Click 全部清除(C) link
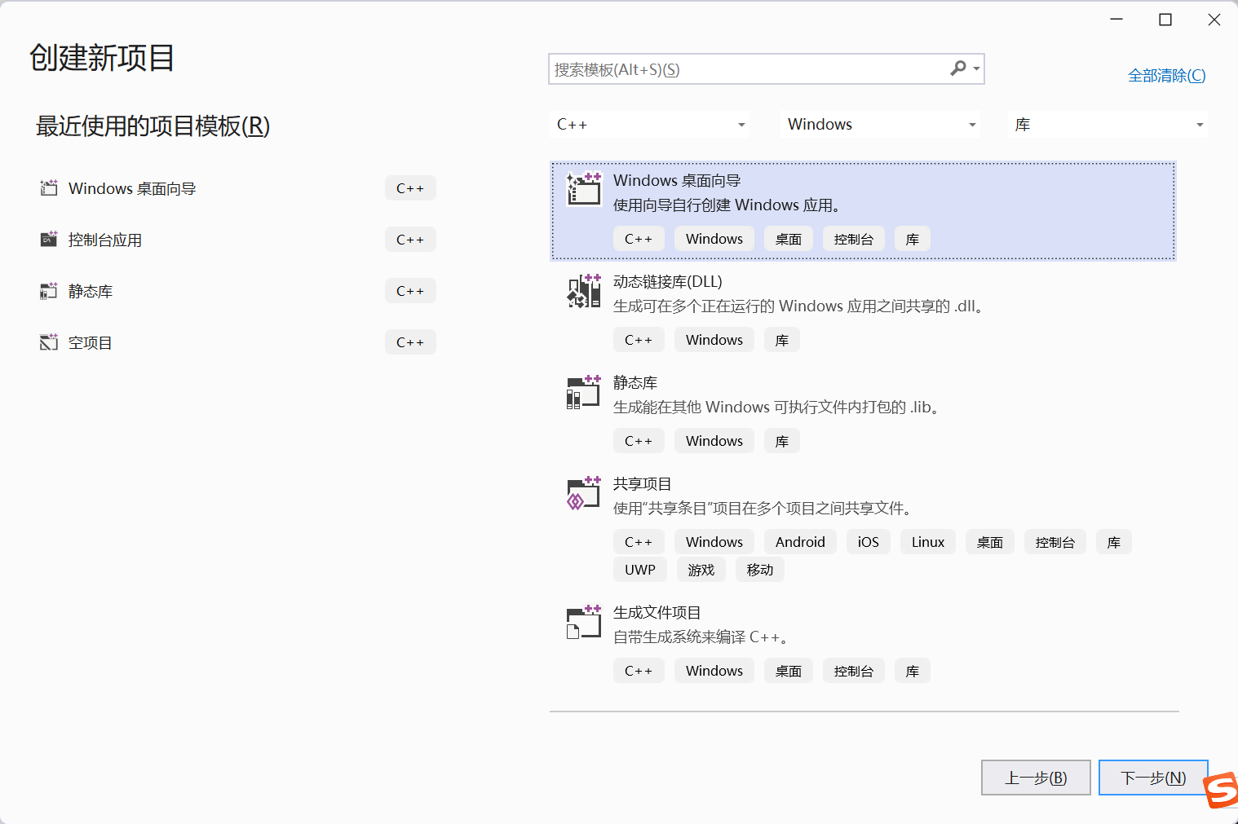The width and height of the screenshot is (1238, 824). coord(1166,76)
